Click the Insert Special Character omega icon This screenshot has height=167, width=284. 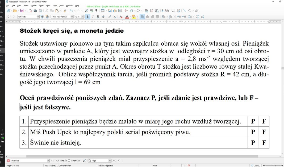138,11
